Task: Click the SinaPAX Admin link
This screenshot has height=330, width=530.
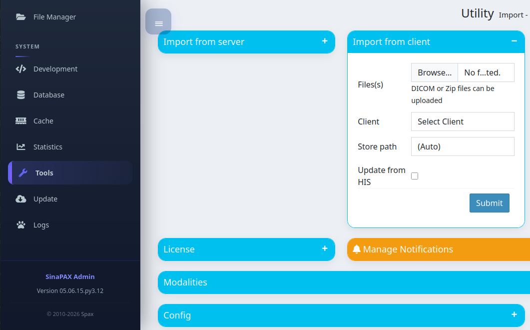Action: [x=70, y=276]
